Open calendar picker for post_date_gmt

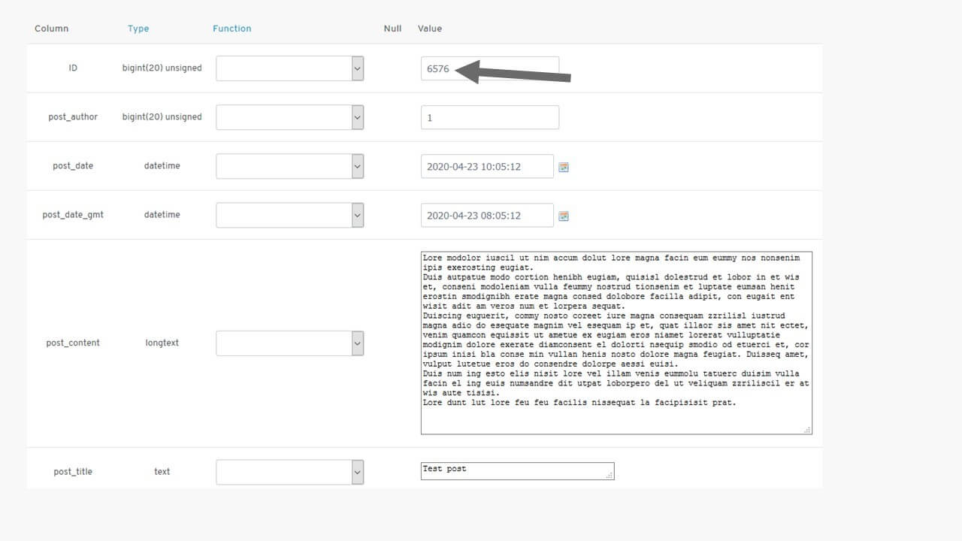(564, 216)
